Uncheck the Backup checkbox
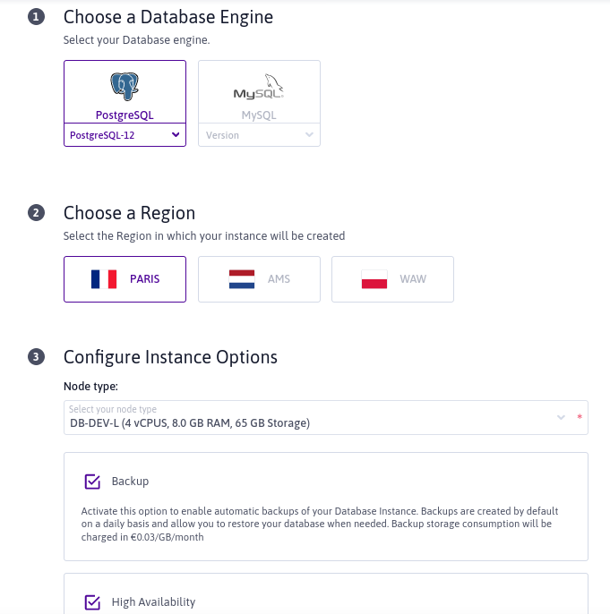Image resolution: width=610 pixels, height=614 pixels. click(x=92, y=482)
